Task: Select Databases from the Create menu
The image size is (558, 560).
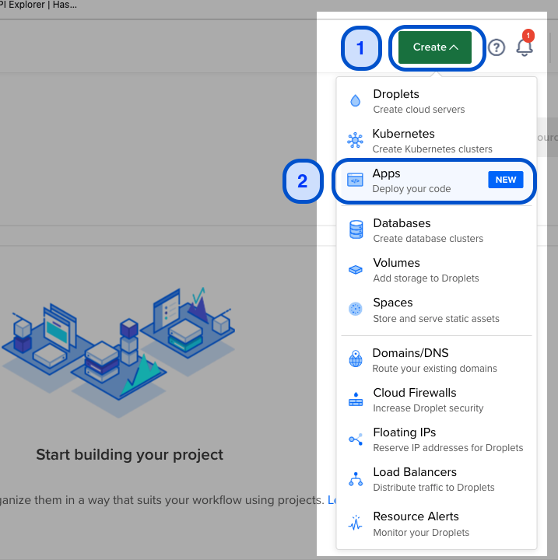Action: [436, 230]
